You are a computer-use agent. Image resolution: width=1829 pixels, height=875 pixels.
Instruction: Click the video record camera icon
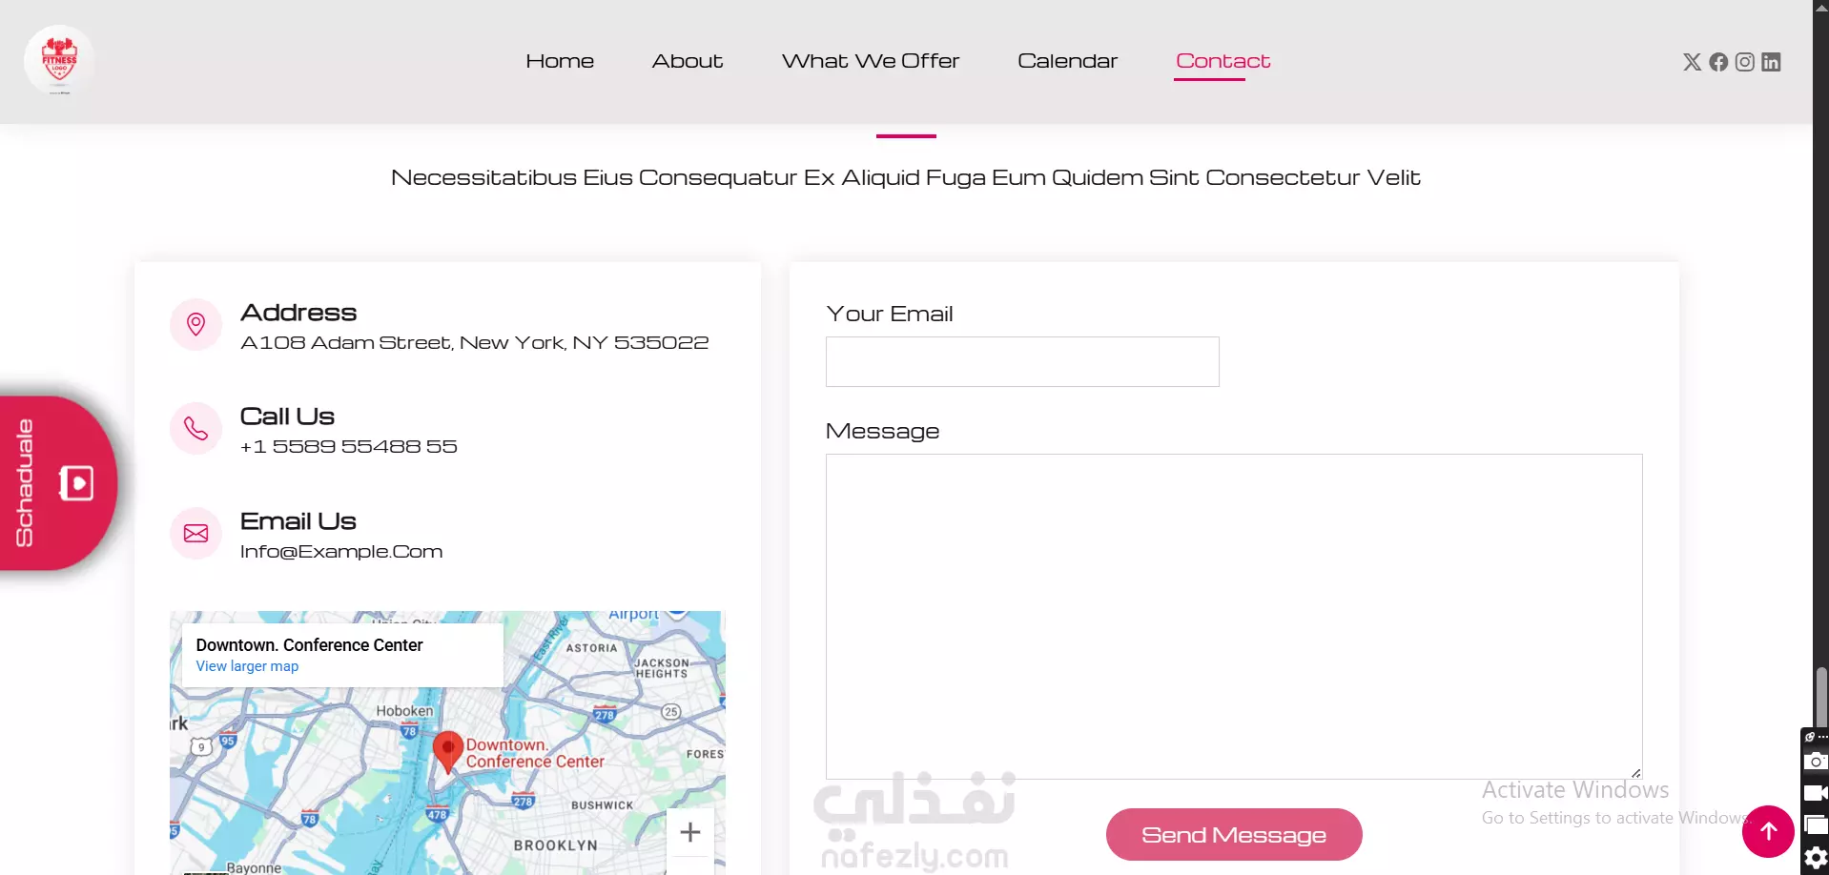click(x=1816, y=793)
